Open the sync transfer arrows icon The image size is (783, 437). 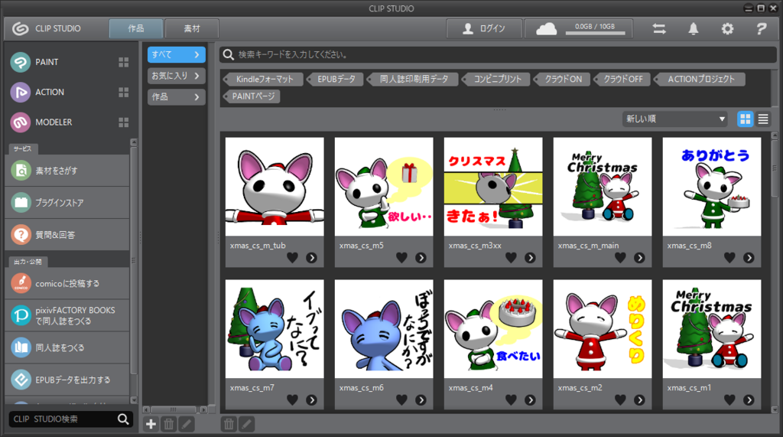tap(659, 29)
